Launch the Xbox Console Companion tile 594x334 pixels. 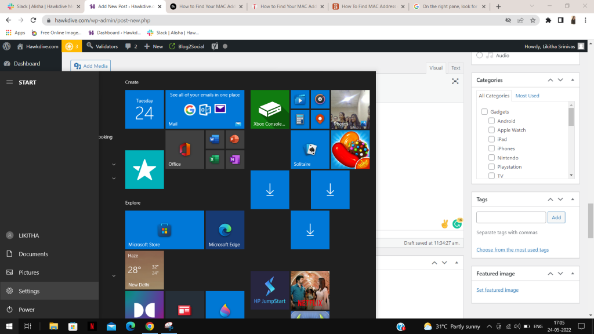click(x=269, y=109)
